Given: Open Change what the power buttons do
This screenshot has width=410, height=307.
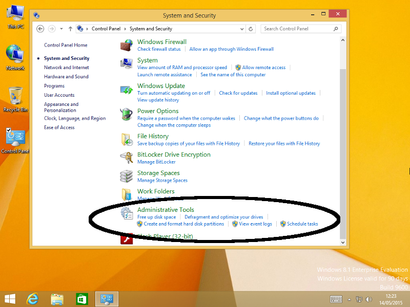Looking at the screenshot, I should [x=281, y=118].
